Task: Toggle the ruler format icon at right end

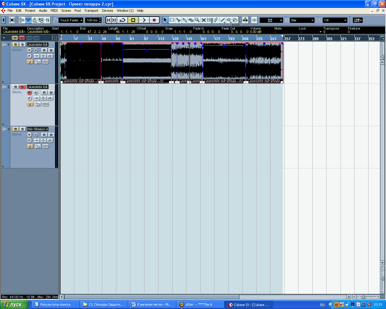Action: (382, 38)
